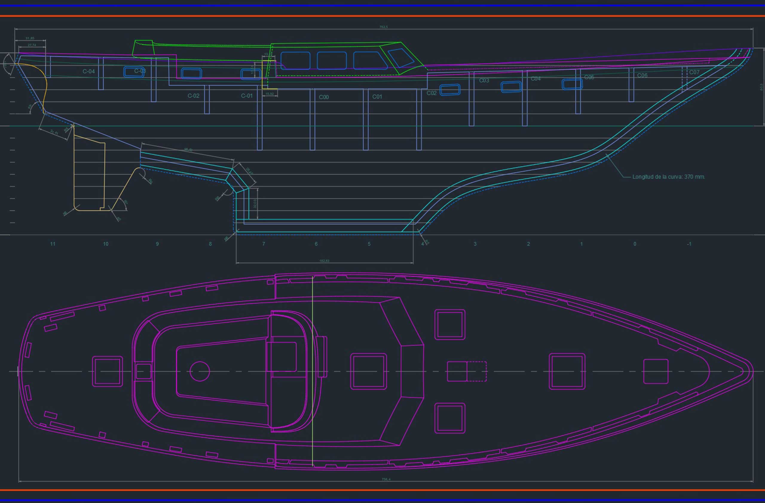Select the C07 frame label near bow

[694, 72]
